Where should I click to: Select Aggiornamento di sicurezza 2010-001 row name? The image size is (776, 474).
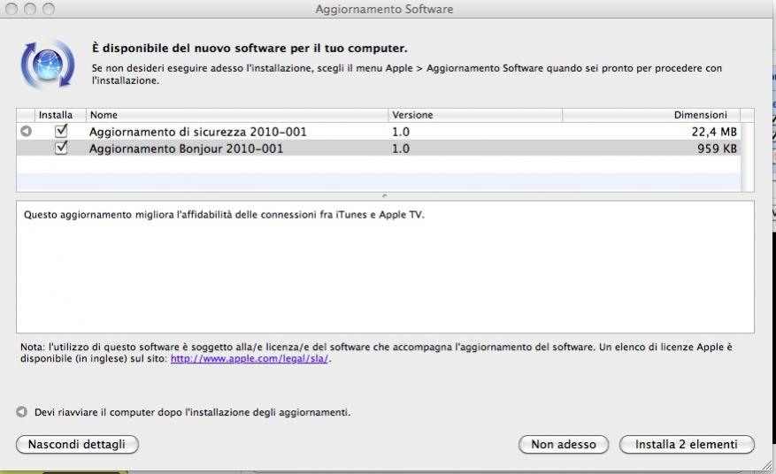(198, 132)
